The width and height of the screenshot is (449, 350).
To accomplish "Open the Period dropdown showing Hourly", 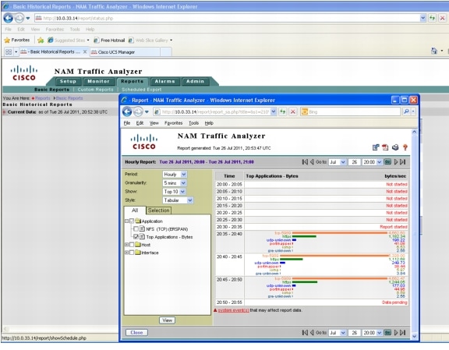I will [x=175, y=174].
